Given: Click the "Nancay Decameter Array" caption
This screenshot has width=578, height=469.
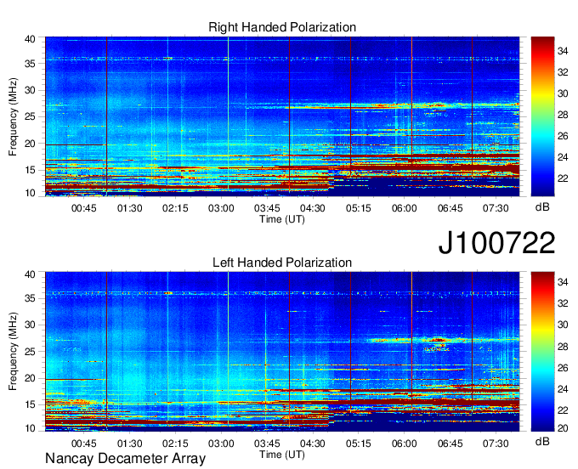Looking at the screenshot, I should [x=125, y=459].
